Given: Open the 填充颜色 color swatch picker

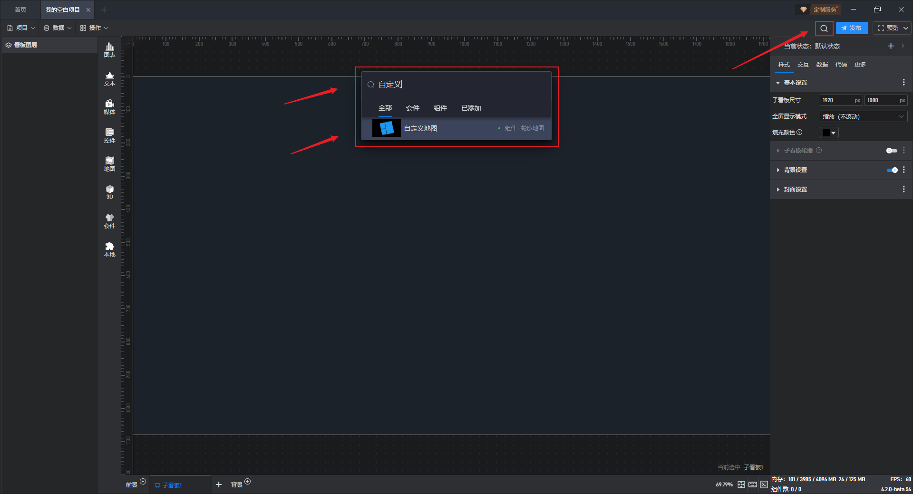Looking at the screenshot, I should [829, 133].
